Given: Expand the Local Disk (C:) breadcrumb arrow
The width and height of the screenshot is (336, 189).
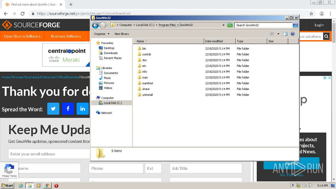Looking at the screenshot, I should [156, 25].
